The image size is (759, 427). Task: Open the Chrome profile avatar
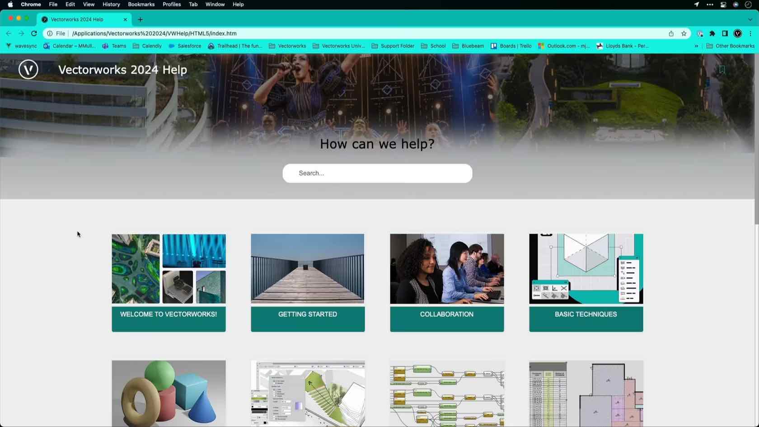click(738, 33)
